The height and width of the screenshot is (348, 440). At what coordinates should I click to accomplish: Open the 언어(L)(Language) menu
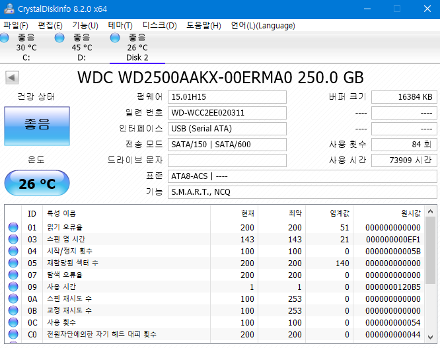click(263, 26)
